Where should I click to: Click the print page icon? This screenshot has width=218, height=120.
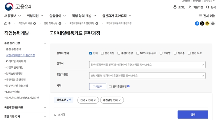click(213, 24)
